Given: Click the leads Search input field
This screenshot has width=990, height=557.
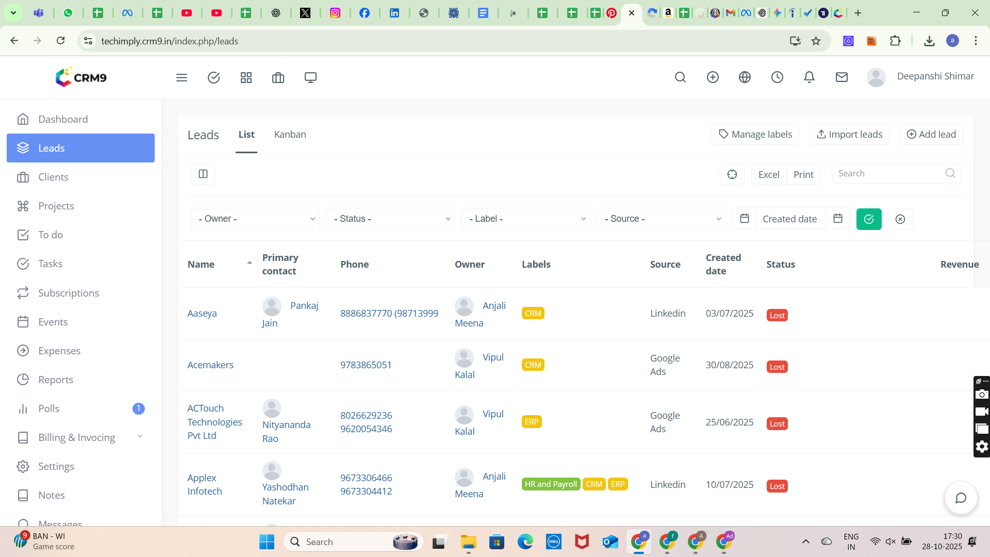Looking at the screenshot, I should pyautogui.click(x=889, y=173).
